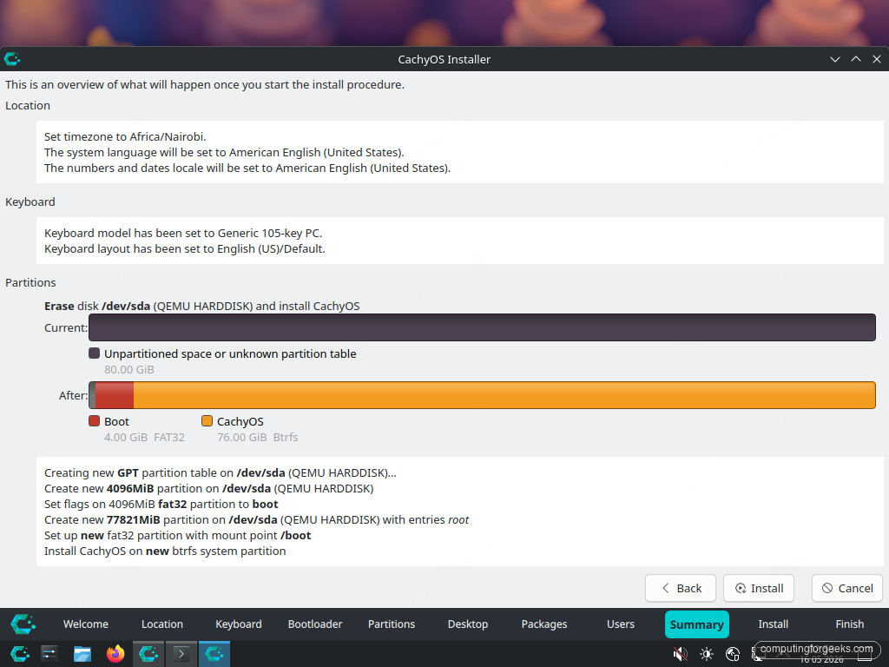Go back with the Back button
Viewport: 889px width, 667px height.
681,588
